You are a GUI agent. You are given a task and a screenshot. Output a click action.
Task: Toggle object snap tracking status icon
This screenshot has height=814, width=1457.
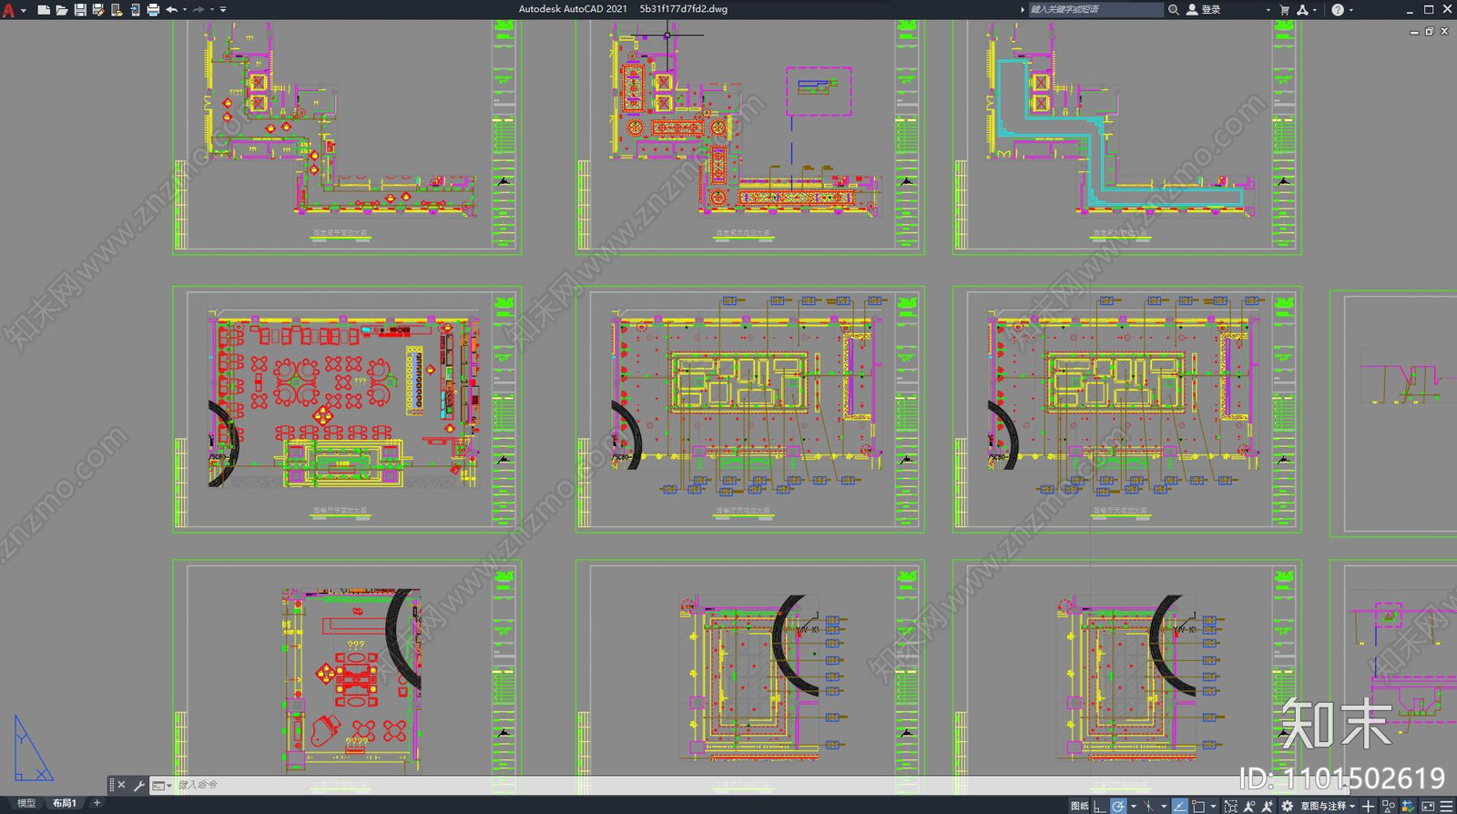(1180, 806)
